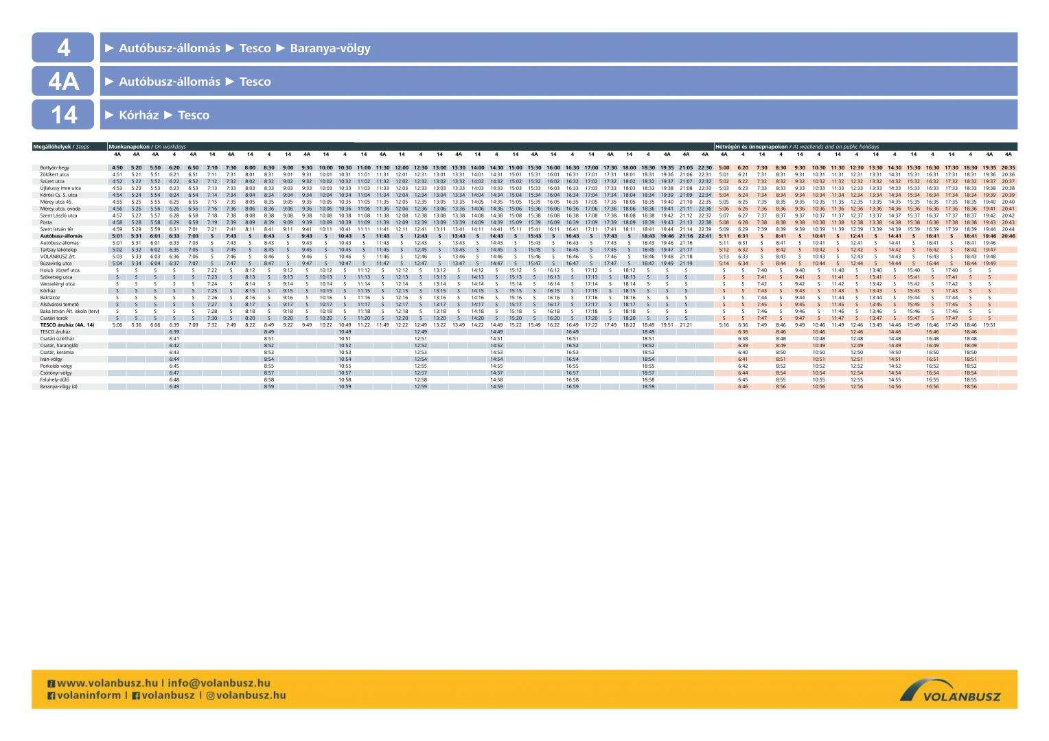The image size is (1049, 741).
Task: Select the Mérey utca 45. stop name
Action: (56, 202)
